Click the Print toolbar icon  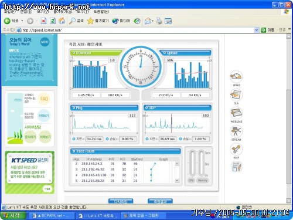click(x=159, y=21)
